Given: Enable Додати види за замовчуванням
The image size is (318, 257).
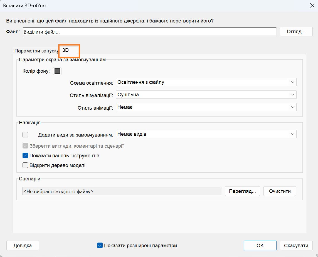Looking at the screenshot, I should click(x=25, y=134).
